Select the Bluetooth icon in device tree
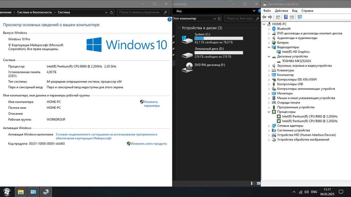Image resolution: width=351 pixels, height=197 pixels. click(274, 29)
